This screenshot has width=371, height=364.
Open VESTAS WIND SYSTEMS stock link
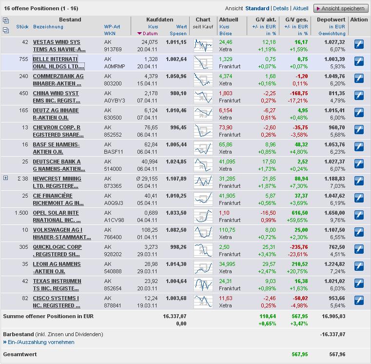tap(59, 45)
